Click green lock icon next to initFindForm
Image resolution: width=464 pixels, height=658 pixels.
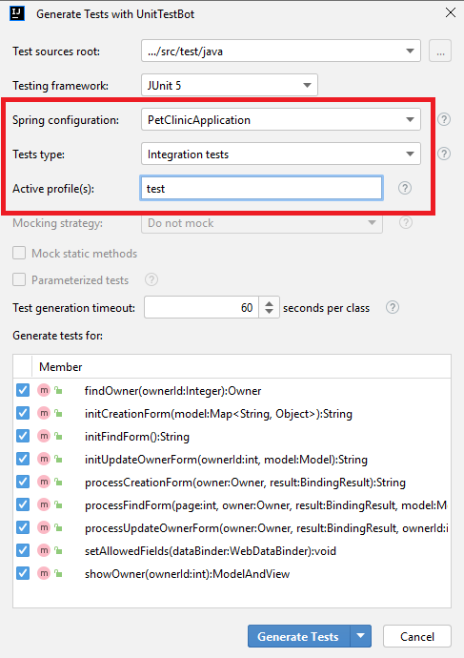59,437
